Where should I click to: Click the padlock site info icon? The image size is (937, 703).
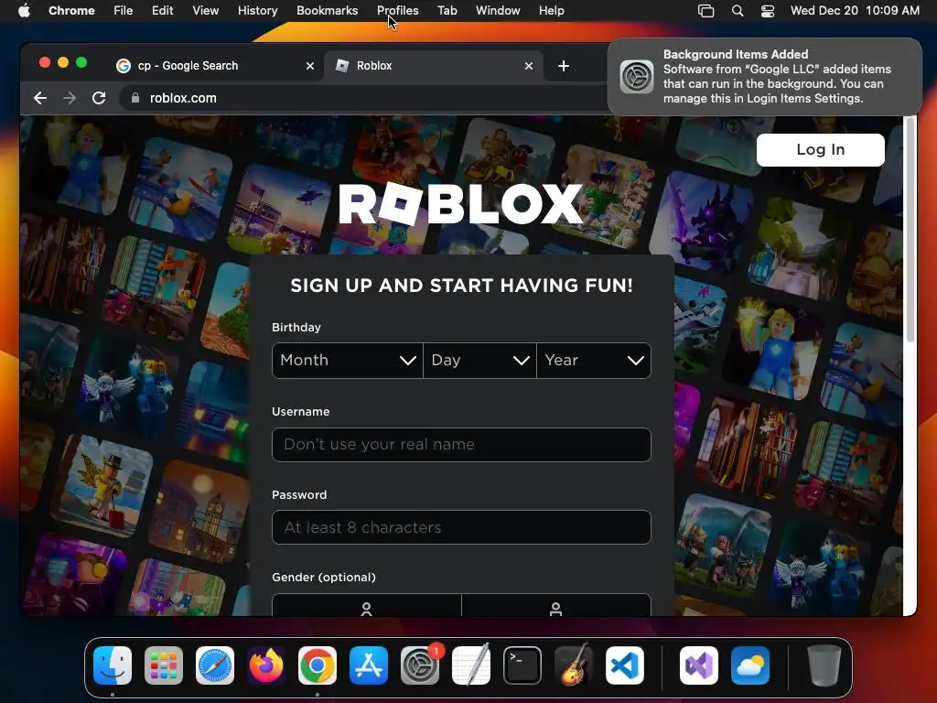(135, 98)
